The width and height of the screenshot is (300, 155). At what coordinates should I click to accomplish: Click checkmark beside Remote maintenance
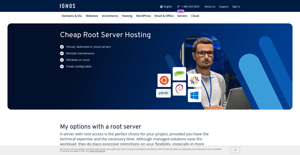pyautogui.click(x=62, y=53)
